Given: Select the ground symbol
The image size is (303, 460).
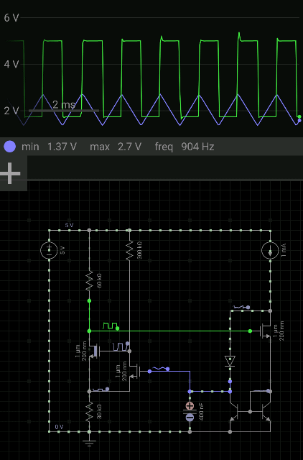Looking at the screenshot, I should [89, 442].
